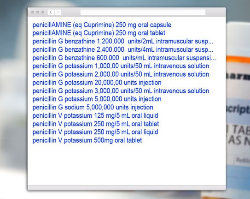Click the browser forward arrow button

pyautogui.click(x=58, y=12)
